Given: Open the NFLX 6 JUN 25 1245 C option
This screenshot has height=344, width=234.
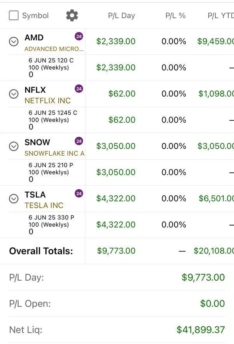Looking at the screenshot, I should pos(53,113).
